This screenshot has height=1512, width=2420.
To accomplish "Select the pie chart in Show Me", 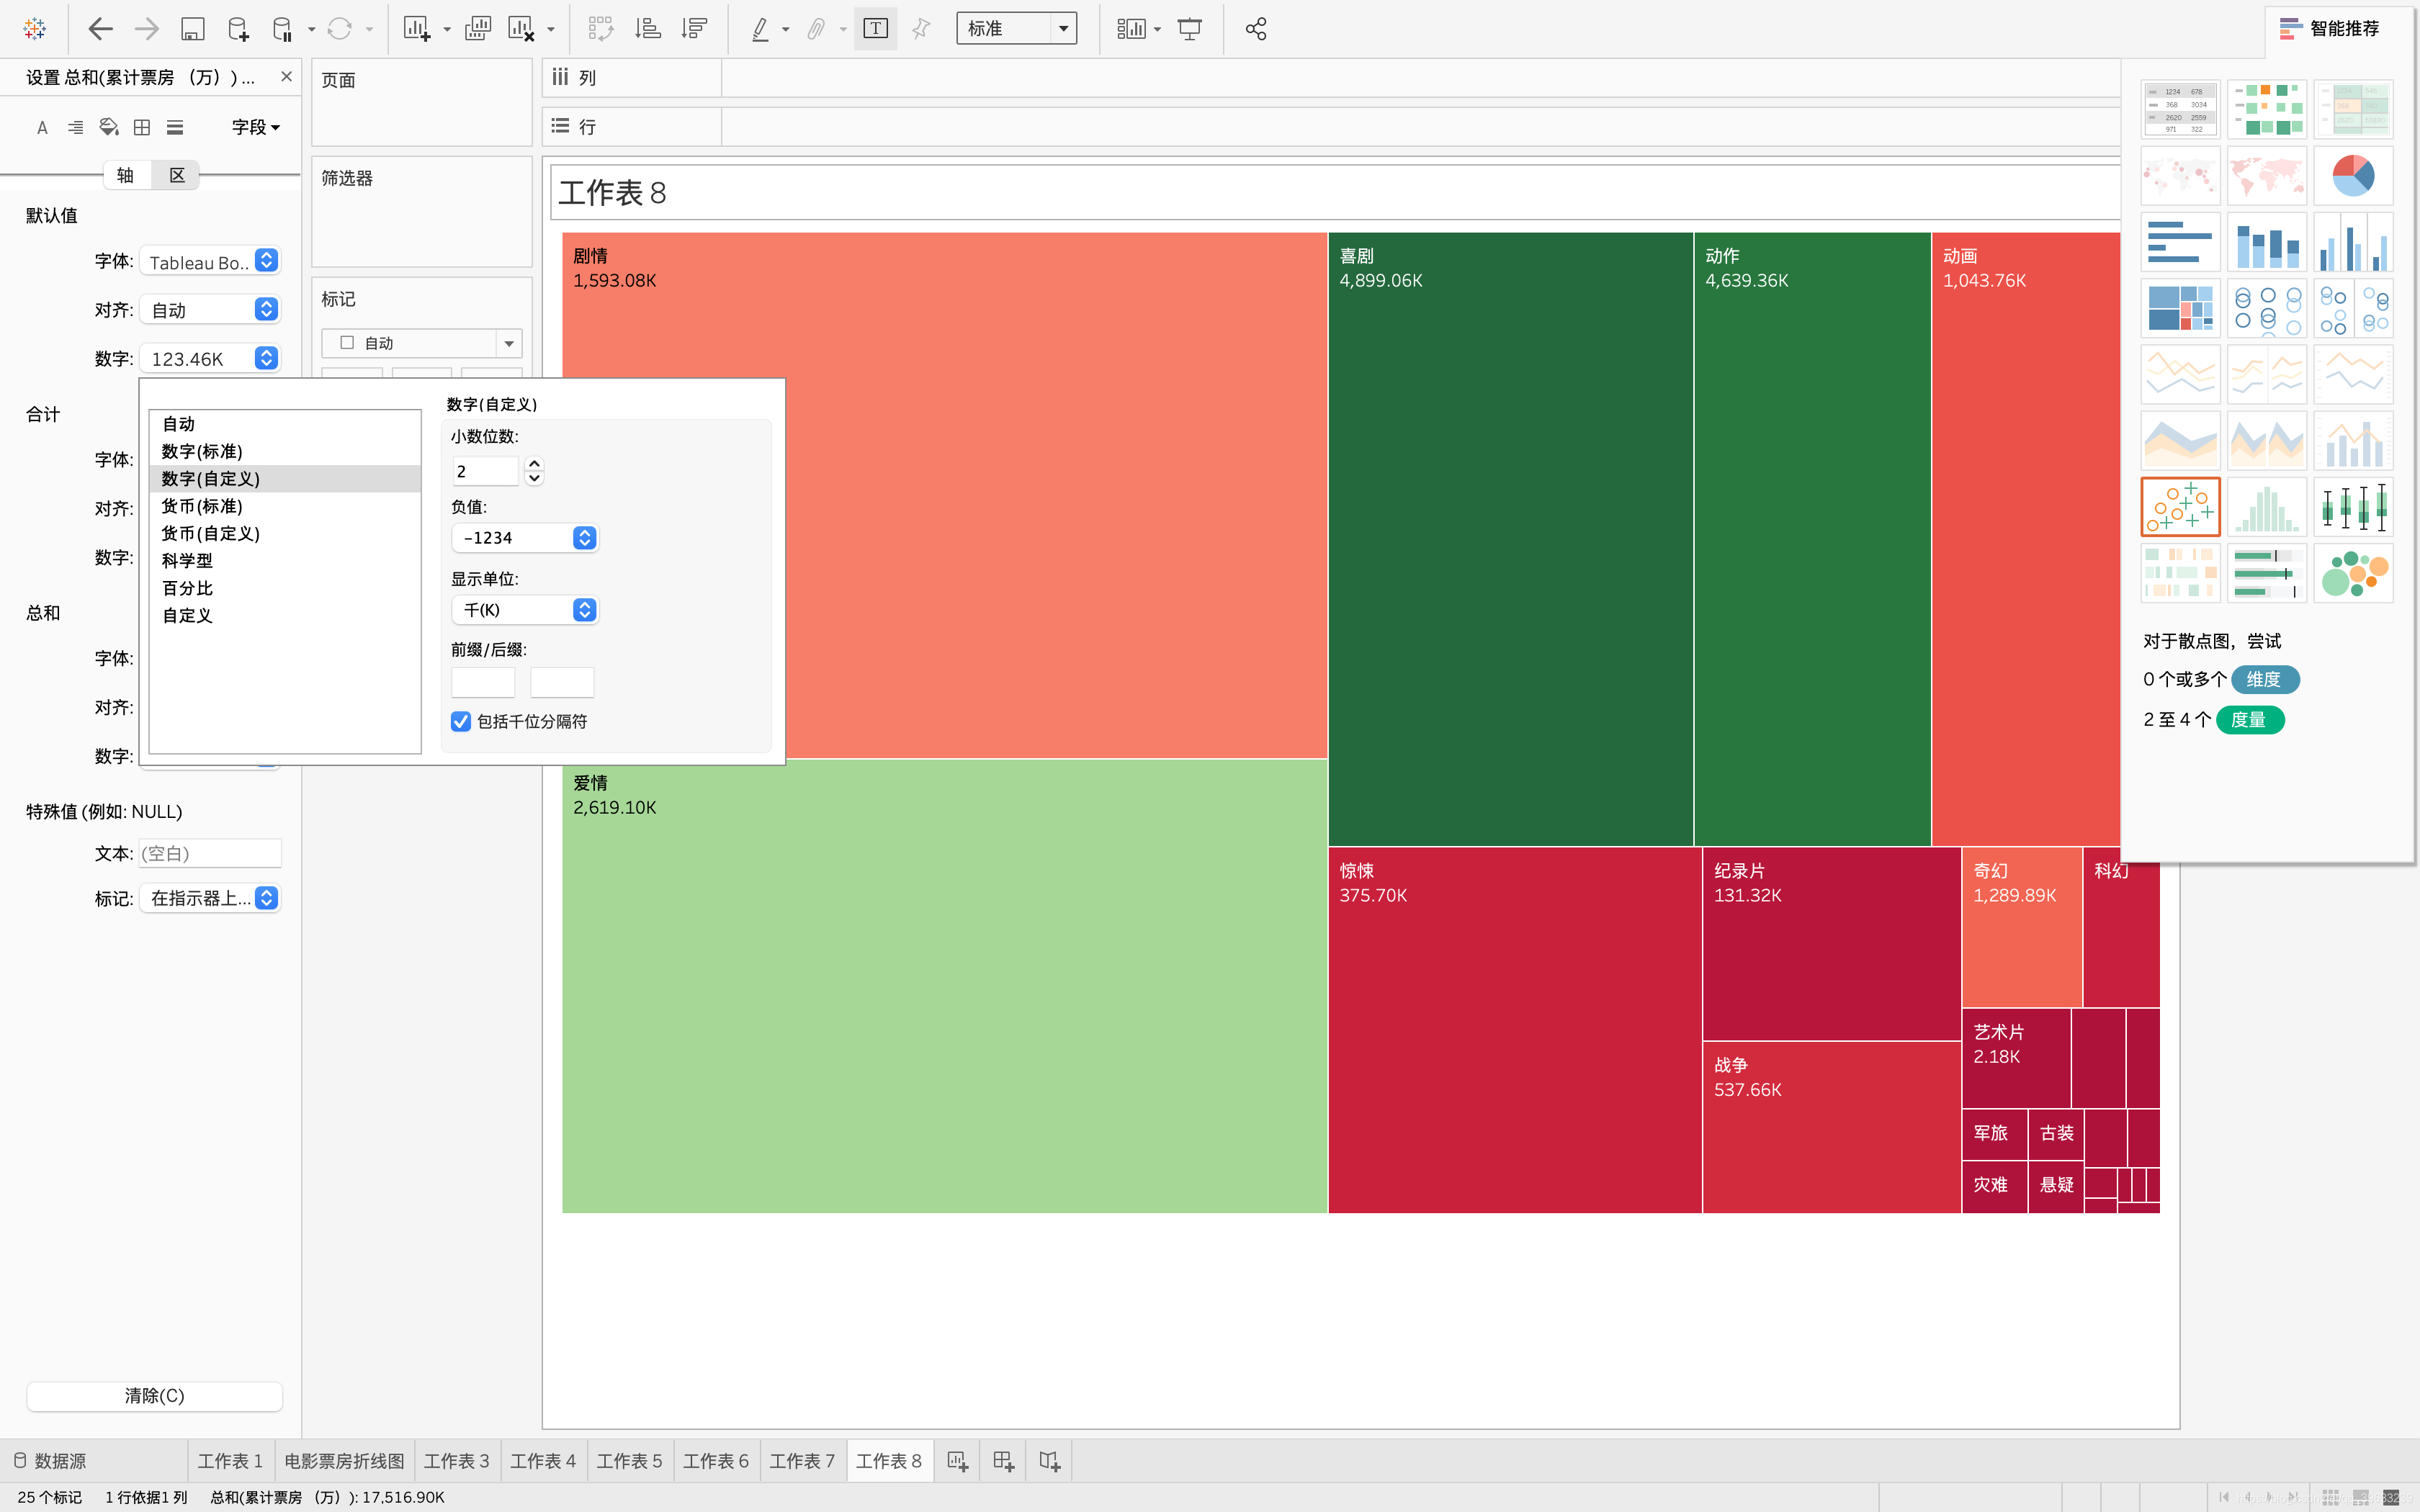I will (x=2352, y=175).
